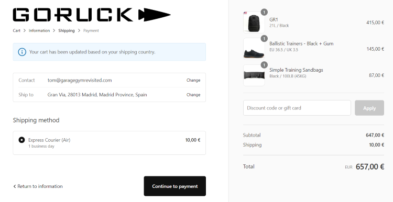Select Shipping breadcrumb step

tap(67, 30)
